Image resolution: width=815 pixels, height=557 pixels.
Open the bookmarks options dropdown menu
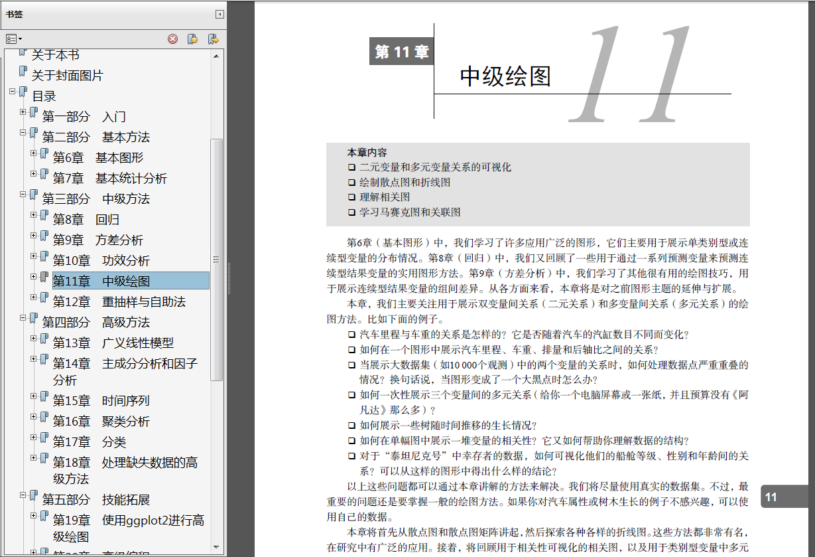14,39
